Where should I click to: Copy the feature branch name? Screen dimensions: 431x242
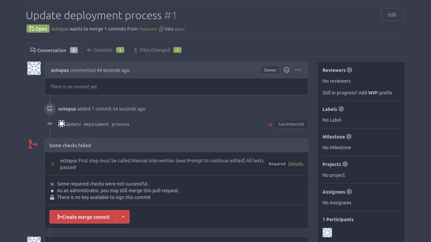(161, 29)
